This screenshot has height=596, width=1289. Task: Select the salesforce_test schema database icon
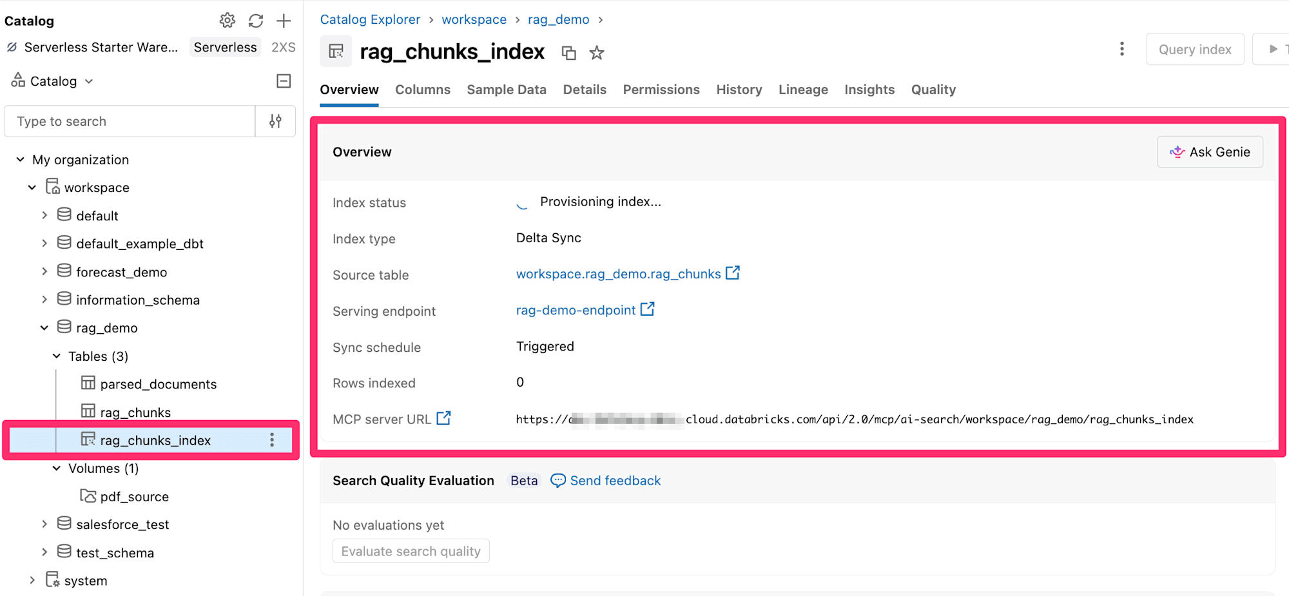point(64,523)
